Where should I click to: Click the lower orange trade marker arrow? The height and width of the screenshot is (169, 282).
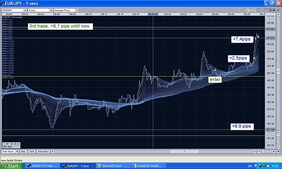click(x=254, y=59)
